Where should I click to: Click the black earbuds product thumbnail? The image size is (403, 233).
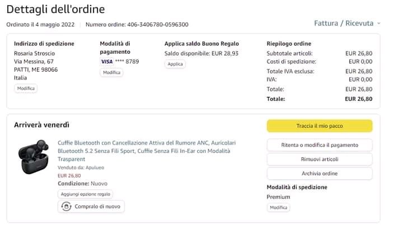(x=34, y=156)
